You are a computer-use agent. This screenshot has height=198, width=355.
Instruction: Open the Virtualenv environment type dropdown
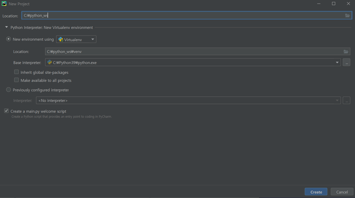tap(76, 39)
